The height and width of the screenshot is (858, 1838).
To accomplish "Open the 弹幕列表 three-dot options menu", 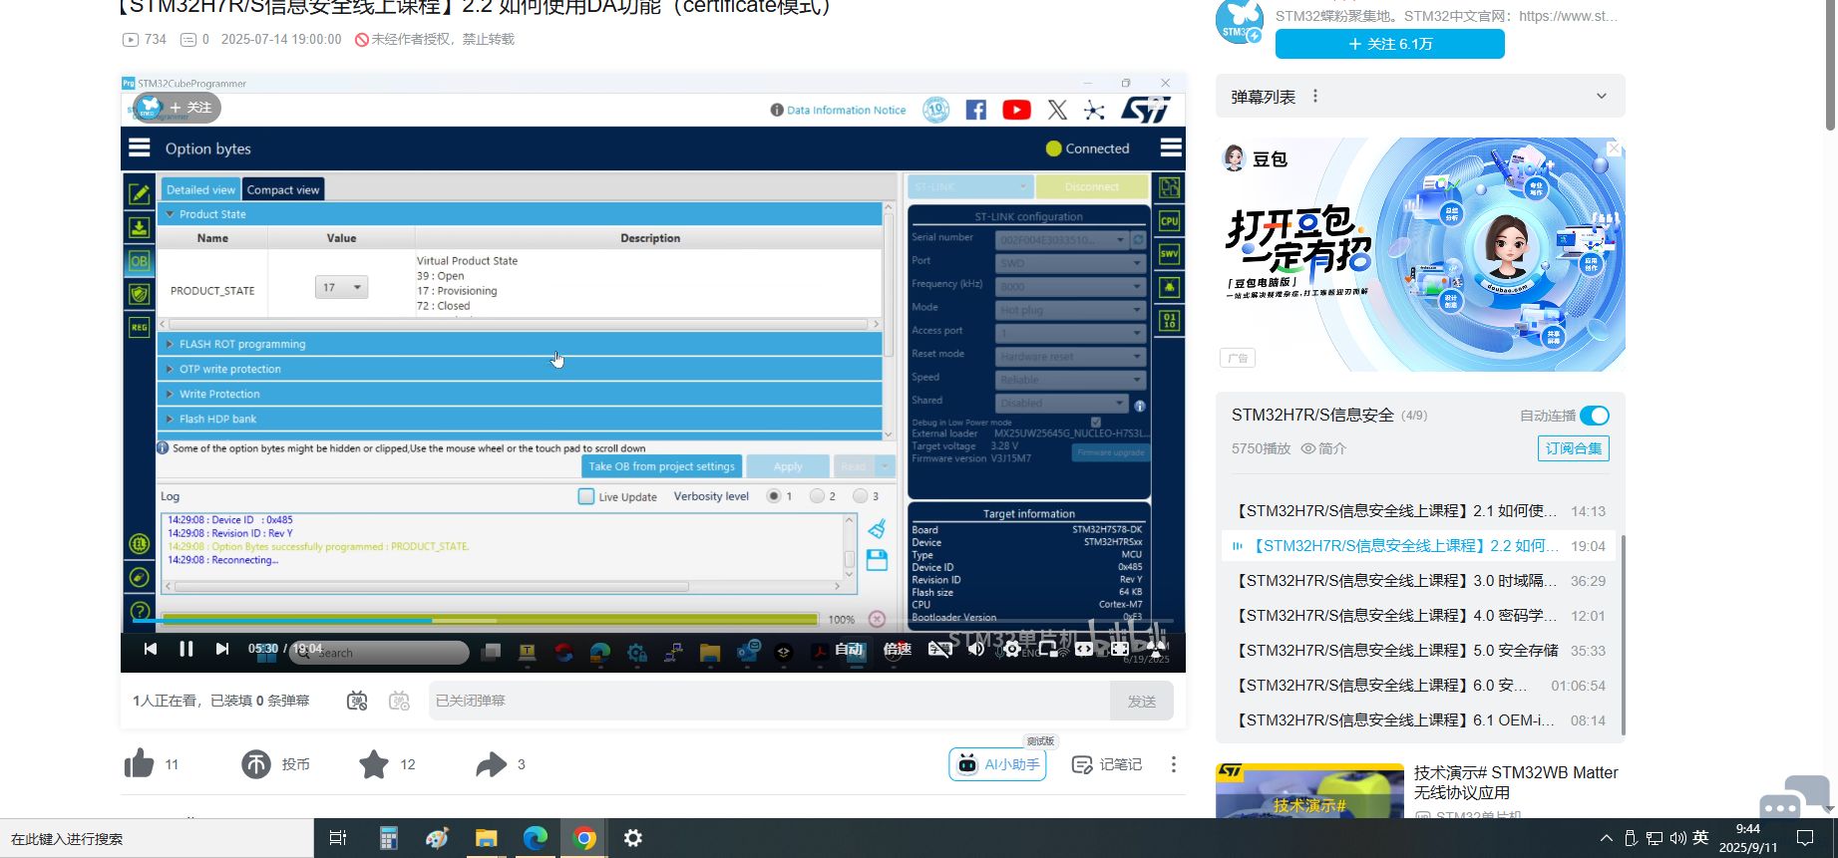I will pos(1315,97).
